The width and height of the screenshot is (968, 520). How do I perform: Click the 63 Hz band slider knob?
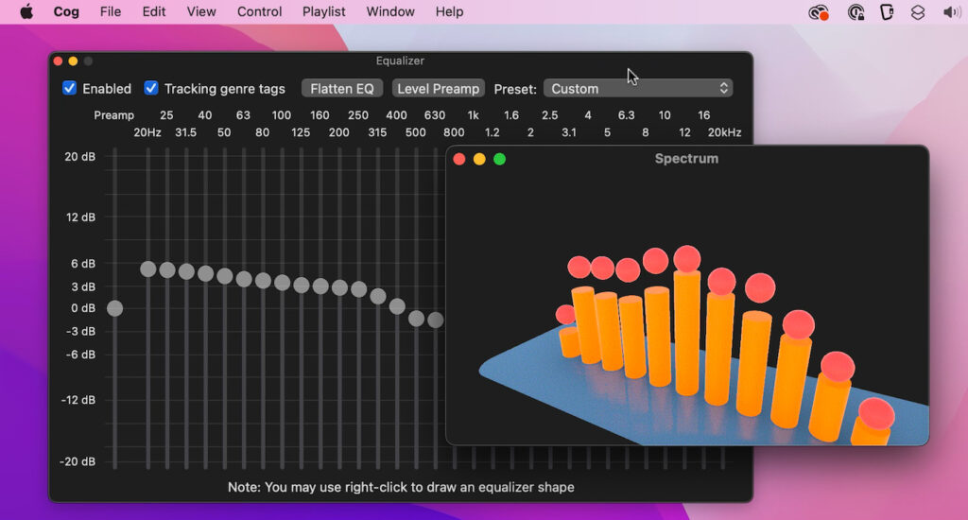point(244,279)
